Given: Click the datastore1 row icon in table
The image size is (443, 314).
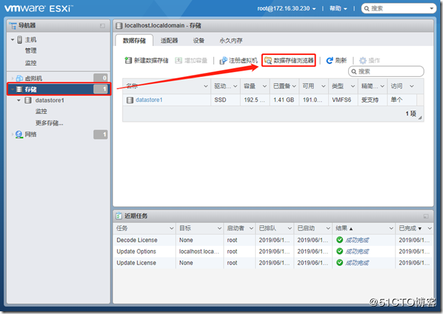Looking at the screenshot, I should 130,100.
